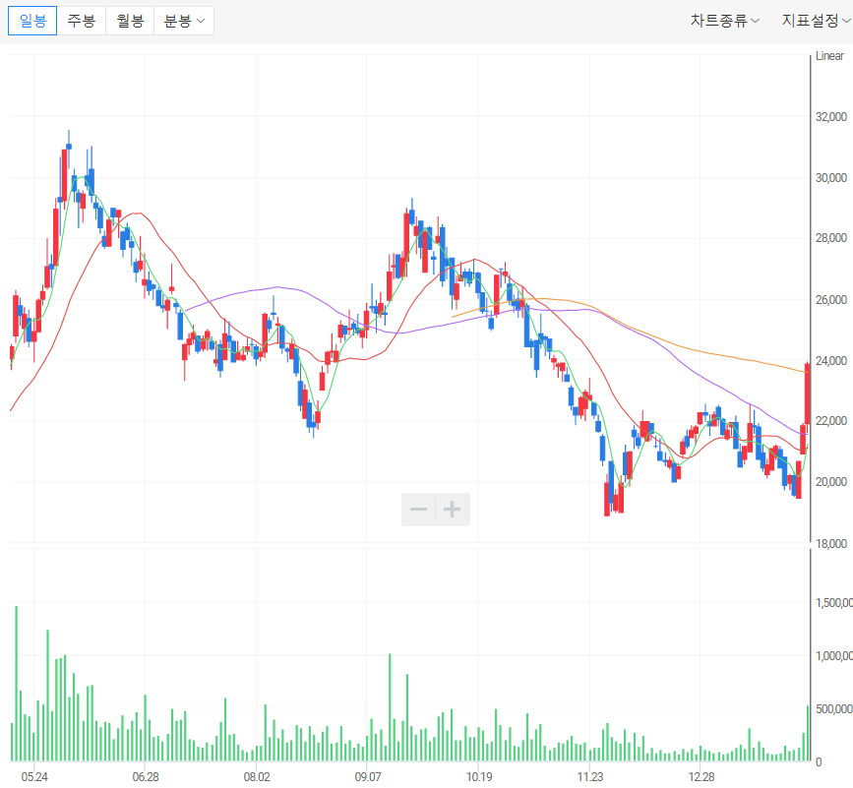Select the 일봉 daily chart tab
The width and height of the screenshot is (853, 788).
pyautogui.click(x=32, y=21)
